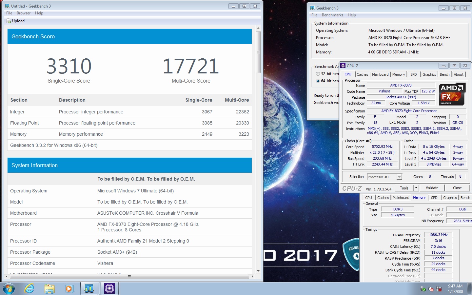Screen dimensions: 472x295
Task: Click the Upload toolbar icon
Action: click(x=9, y=21)
